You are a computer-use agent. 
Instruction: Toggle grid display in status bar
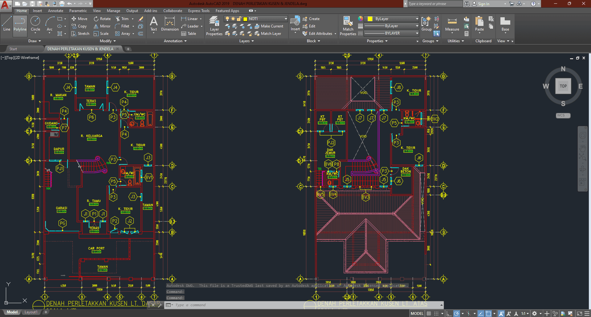point(429,313)
